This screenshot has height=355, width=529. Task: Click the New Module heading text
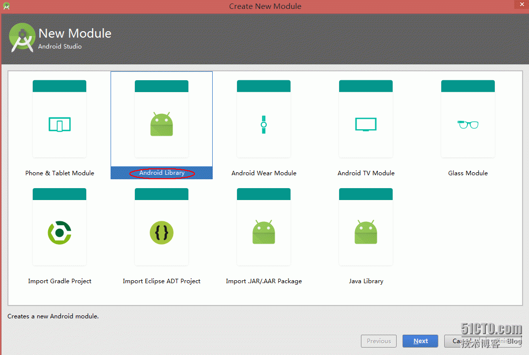pos(75,33)
